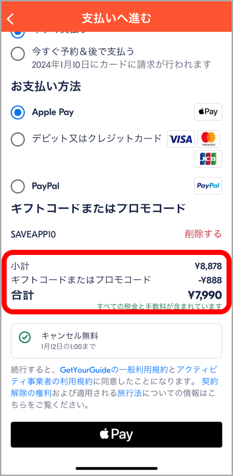
Task: Tap the キャンセル無料 info card
Action: tap(116, 341)
